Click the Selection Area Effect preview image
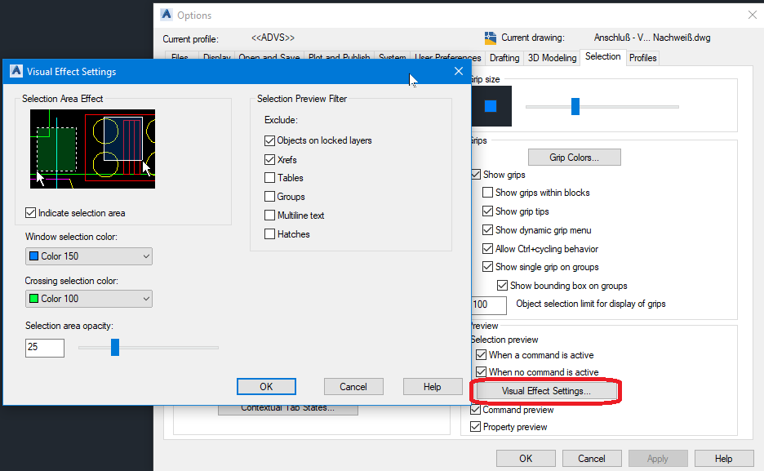 [92, 149]
